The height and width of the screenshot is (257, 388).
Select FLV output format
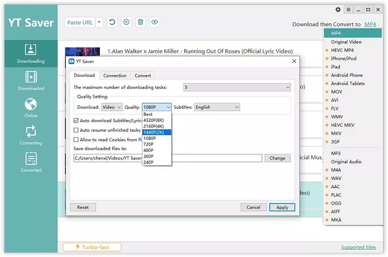[353, 108]
